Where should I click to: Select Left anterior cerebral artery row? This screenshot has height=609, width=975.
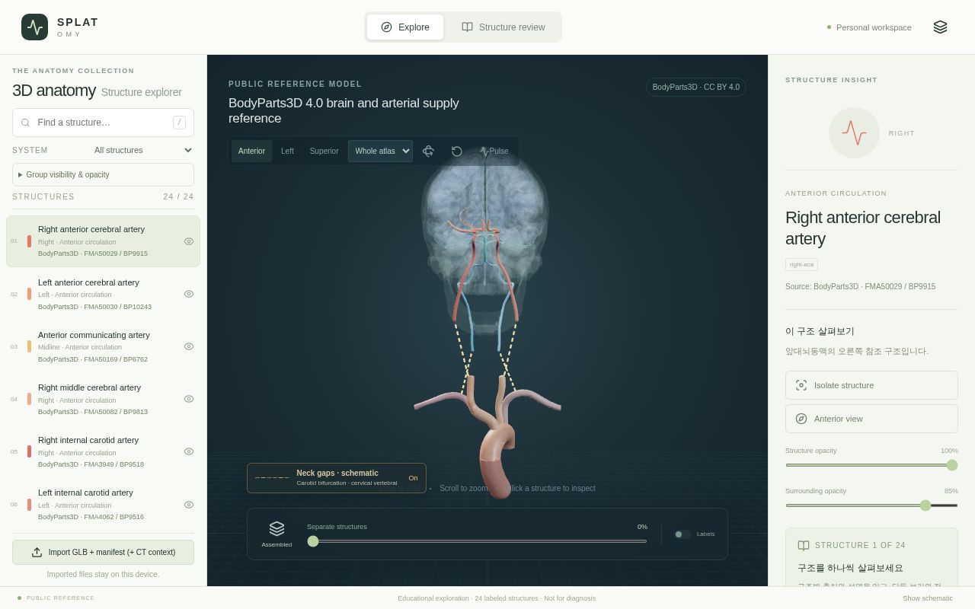[x=103, y=294]
